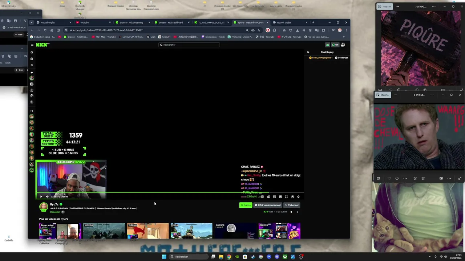Viewport: 465px width, 261px height.
Task: Collapse the Chat Replay panel
Action: click(308, 52)
